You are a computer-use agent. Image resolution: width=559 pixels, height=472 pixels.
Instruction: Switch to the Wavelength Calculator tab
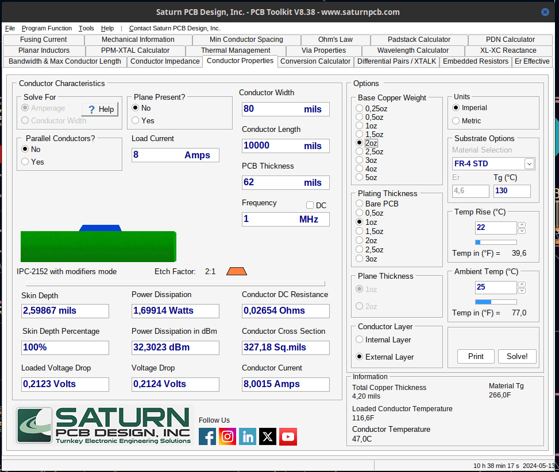coord(413,50)
